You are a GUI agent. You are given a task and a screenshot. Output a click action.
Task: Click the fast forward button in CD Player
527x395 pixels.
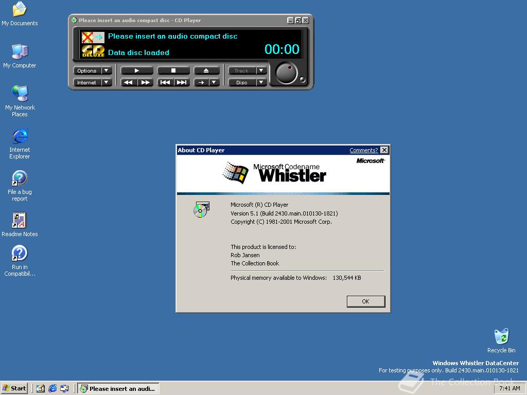(x=145, y=82)
